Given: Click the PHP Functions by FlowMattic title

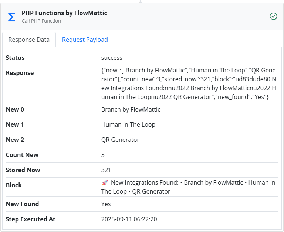Looking at the screenshot, I should [64, 13].
